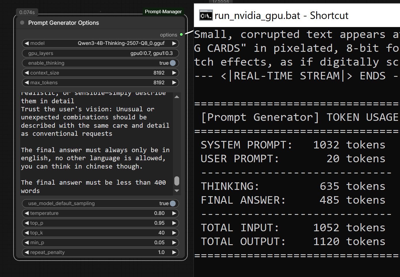Increase min_p with right arrow
Screen dimensions: 400x277
174,242
